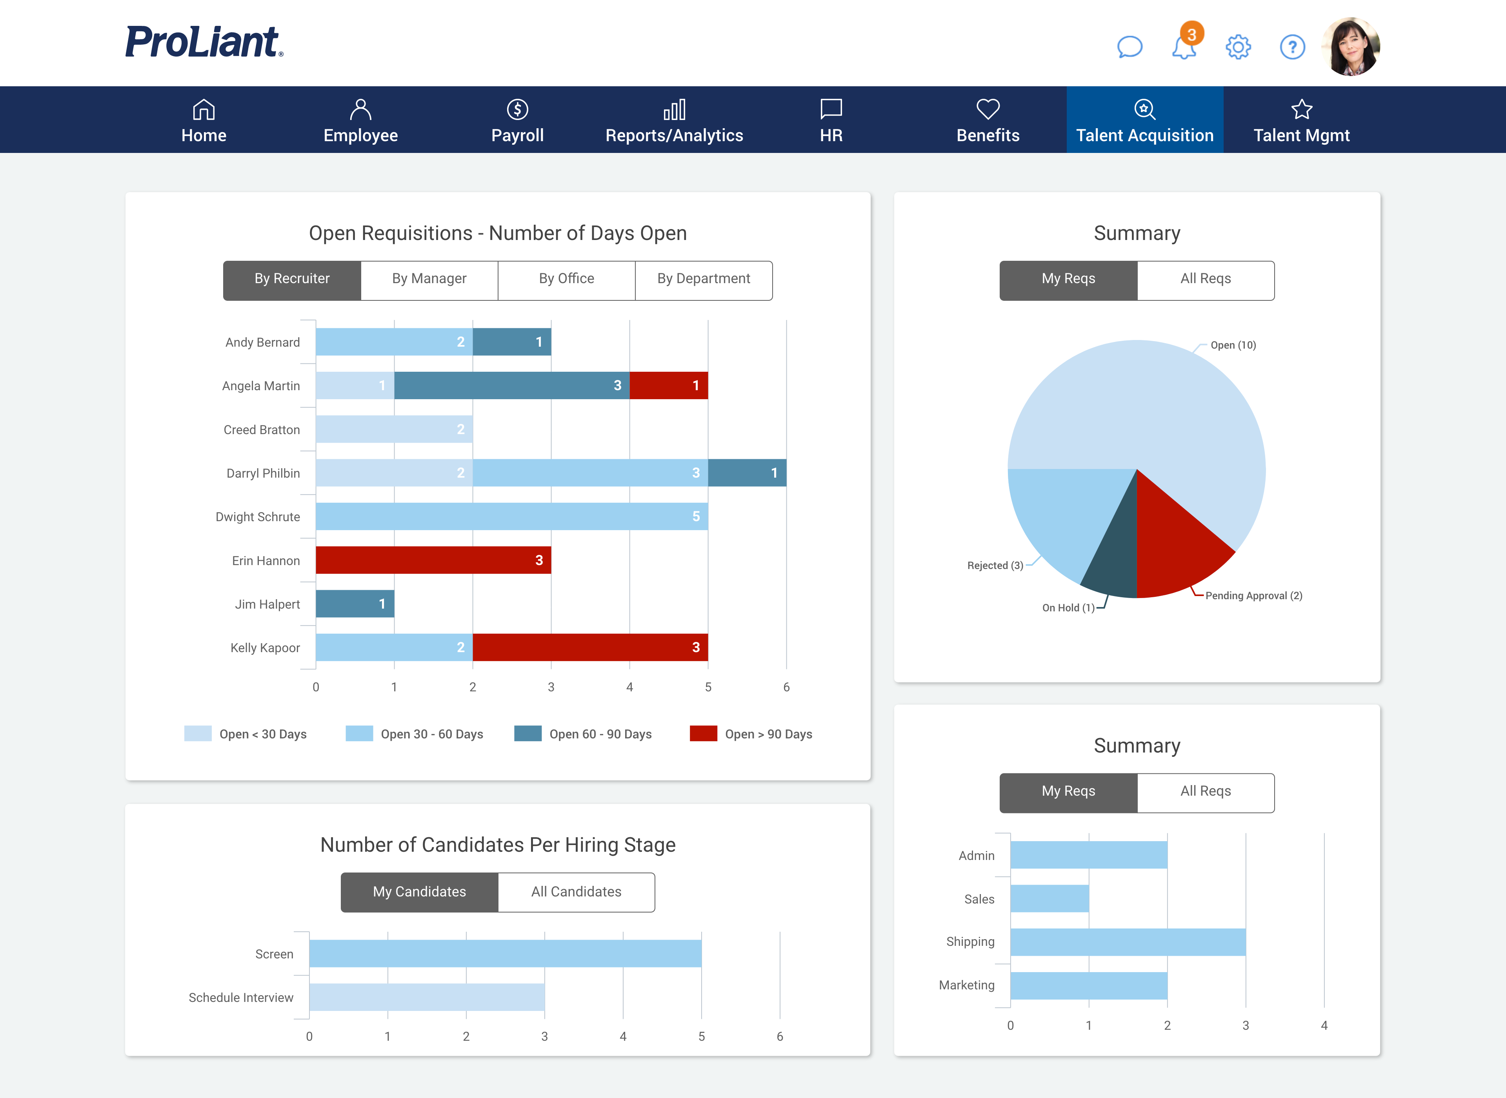Open the settings gear icon
The height and width of the screenshot is (1098, 1506).
1237,47
